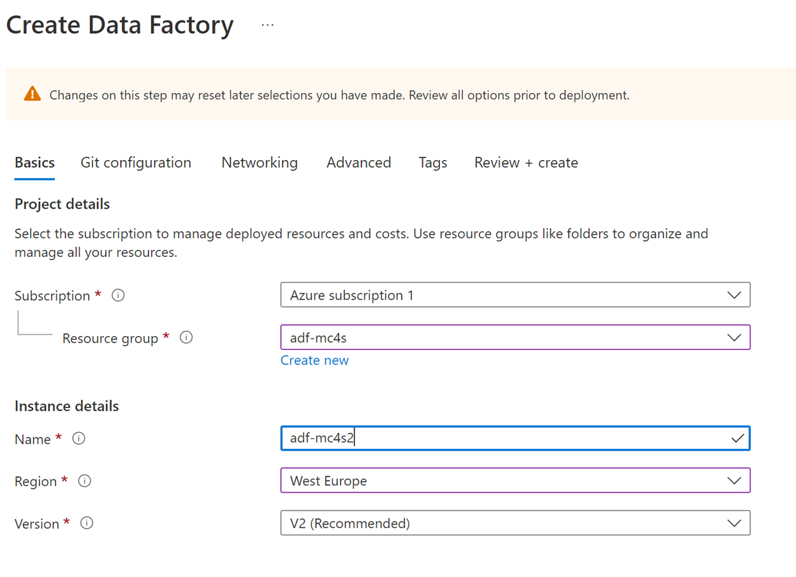Screen dimensions: 796x577
Task: Open the Version dropdown
Action: click(515, 523)
